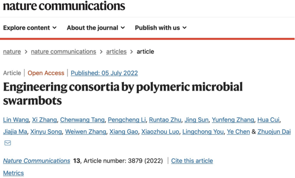Select author Xiaozhou Luo

point(159,132)
